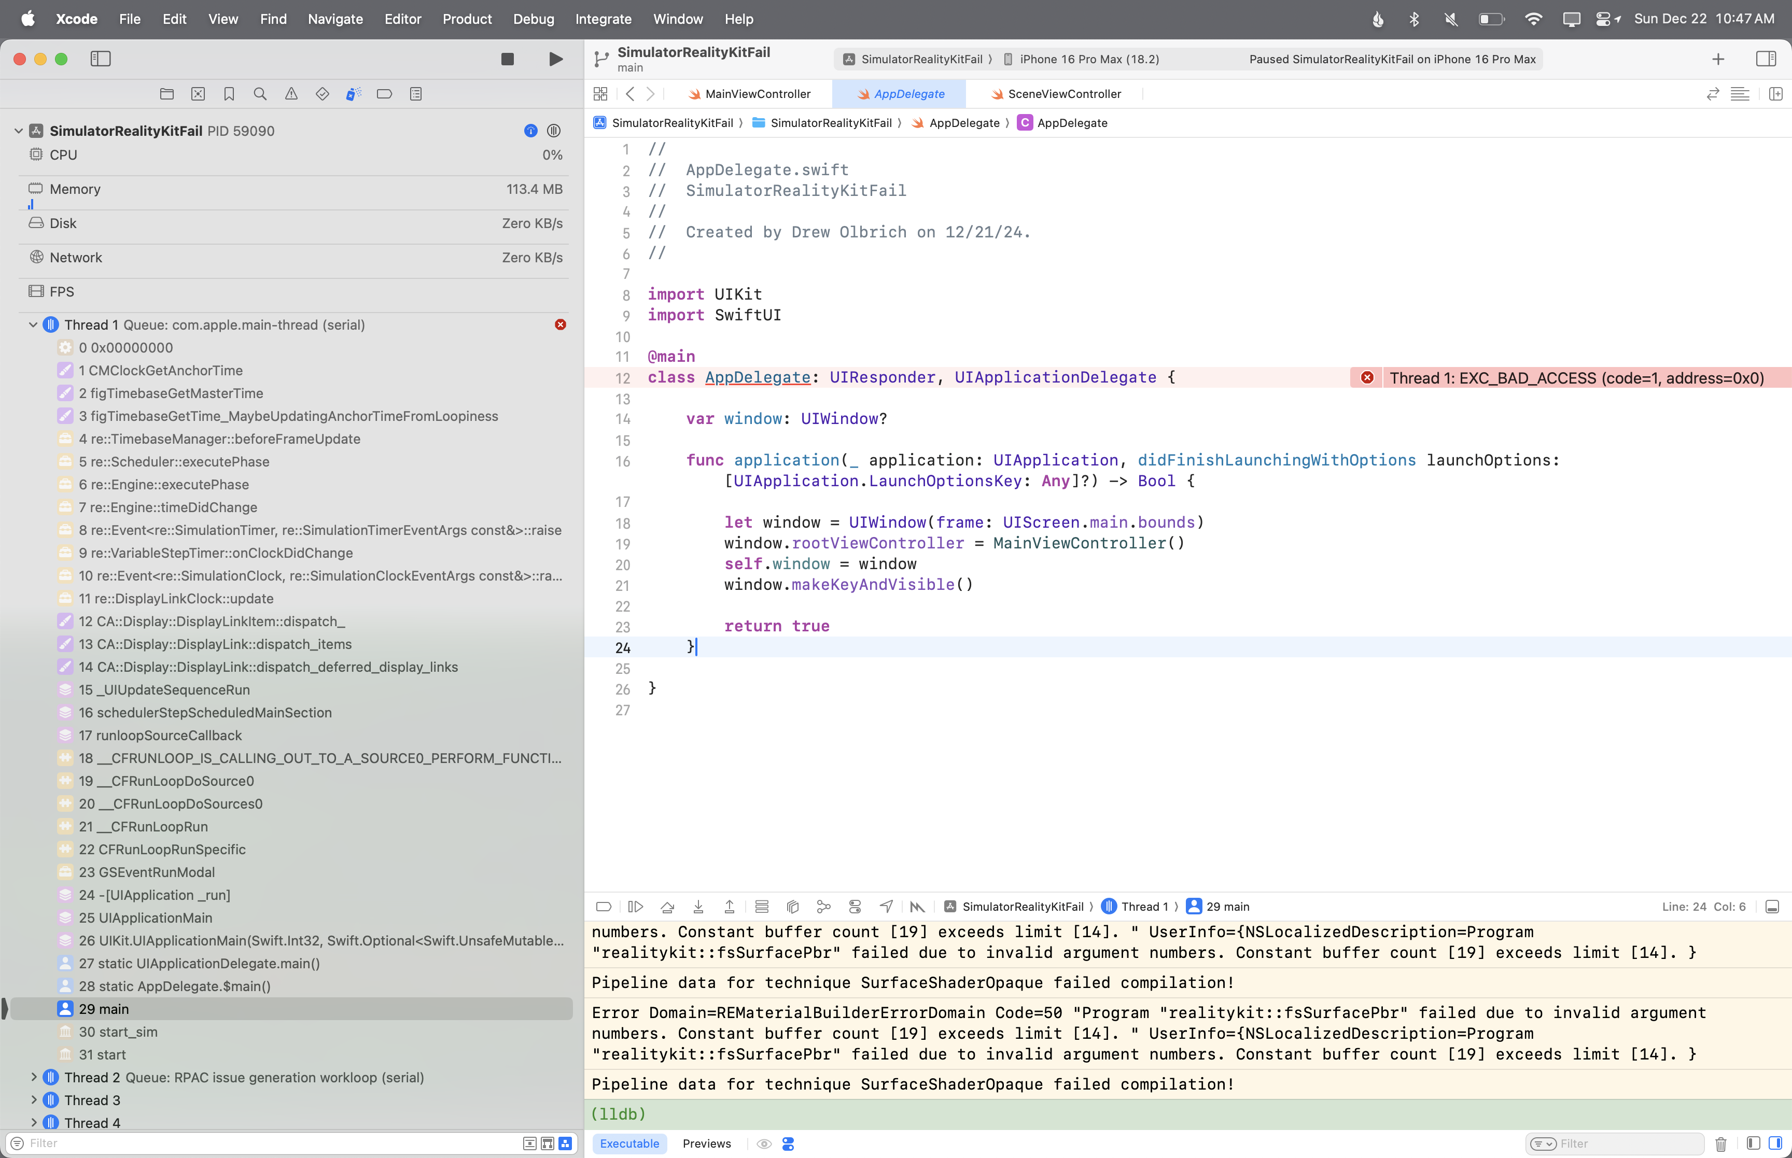Go forward in editor history

coord(651,94)
